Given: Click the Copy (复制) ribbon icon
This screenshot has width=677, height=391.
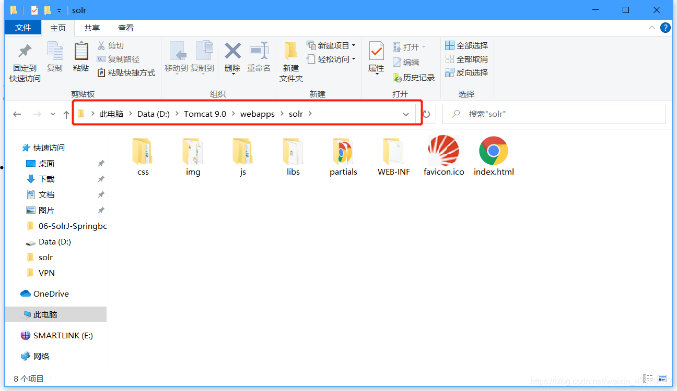Looking at the screenshot, I should [55, 51].
